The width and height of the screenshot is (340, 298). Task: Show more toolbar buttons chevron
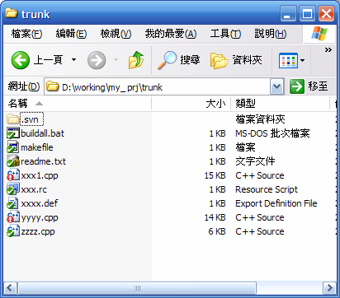pyautogui.click(x=328, y=49)
